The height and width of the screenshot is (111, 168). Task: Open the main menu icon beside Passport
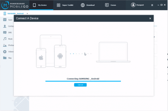pos(152,5)
